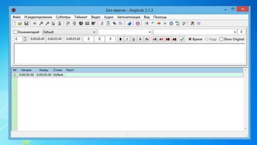This screenshot has width=257, height=145.
Task: Open Attachments paperclip icon
Action: 114,23
